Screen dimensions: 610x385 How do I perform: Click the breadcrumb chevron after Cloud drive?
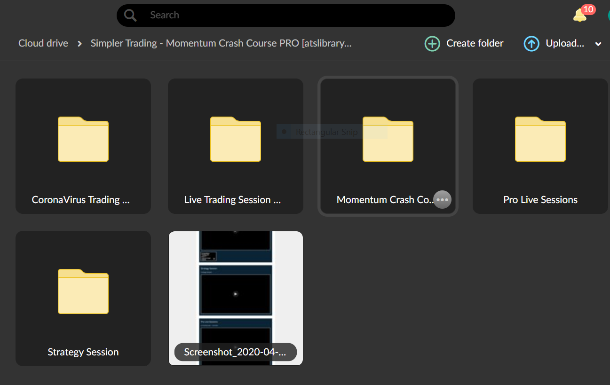click(79, 44)
